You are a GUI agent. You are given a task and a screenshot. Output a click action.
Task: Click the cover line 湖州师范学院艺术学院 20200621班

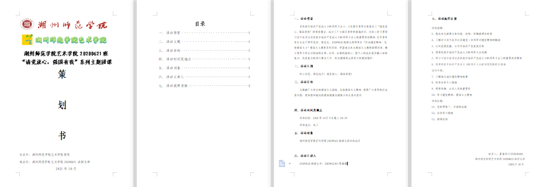[66, 54]
